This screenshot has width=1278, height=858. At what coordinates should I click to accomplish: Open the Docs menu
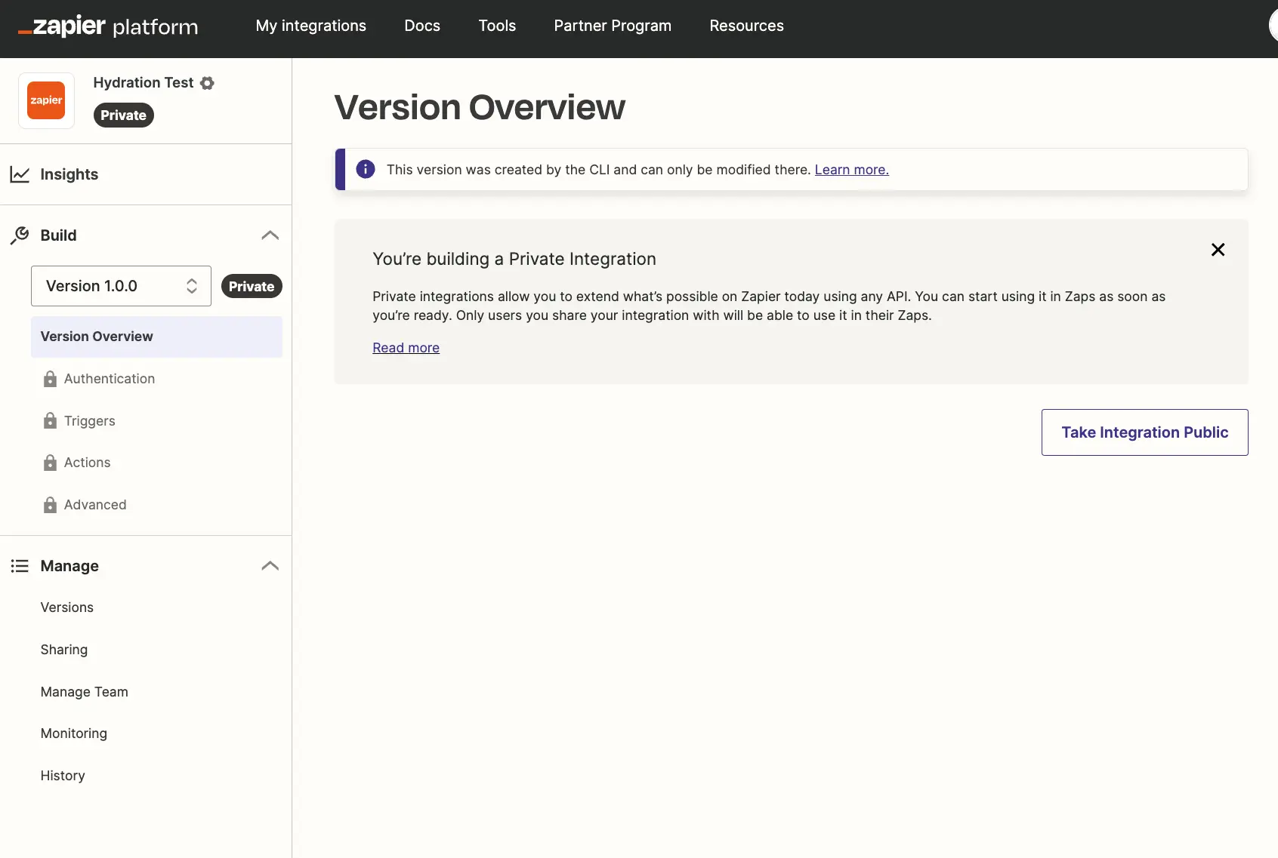click(422, 26)
